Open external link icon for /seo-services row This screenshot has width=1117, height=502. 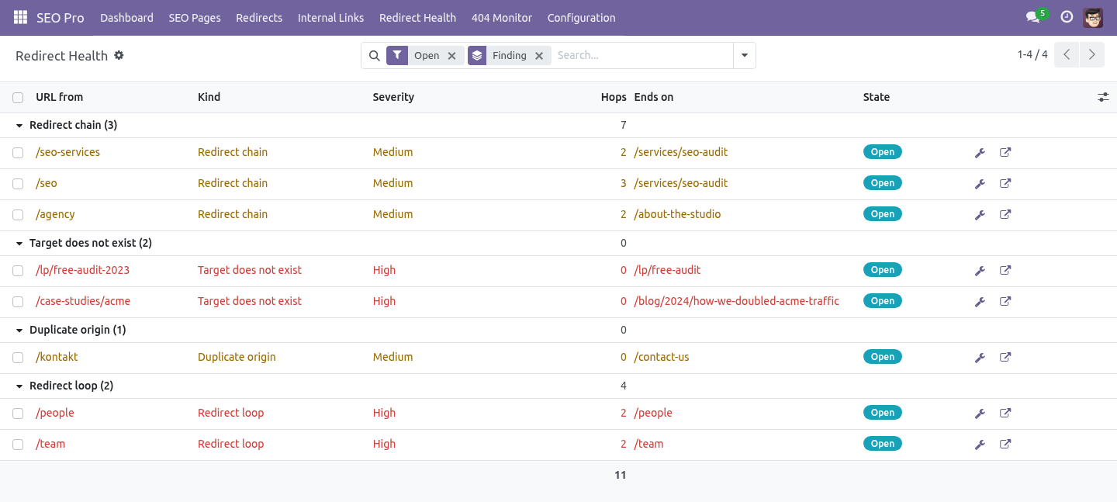pyautogui.click(x=1005, y=152)
